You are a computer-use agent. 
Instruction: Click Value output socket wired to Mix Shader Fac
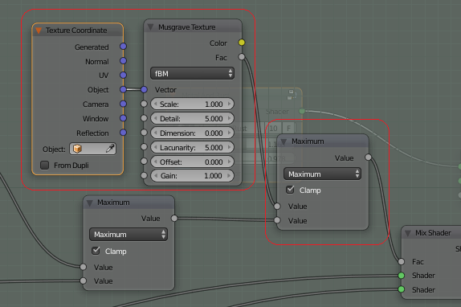369,158
